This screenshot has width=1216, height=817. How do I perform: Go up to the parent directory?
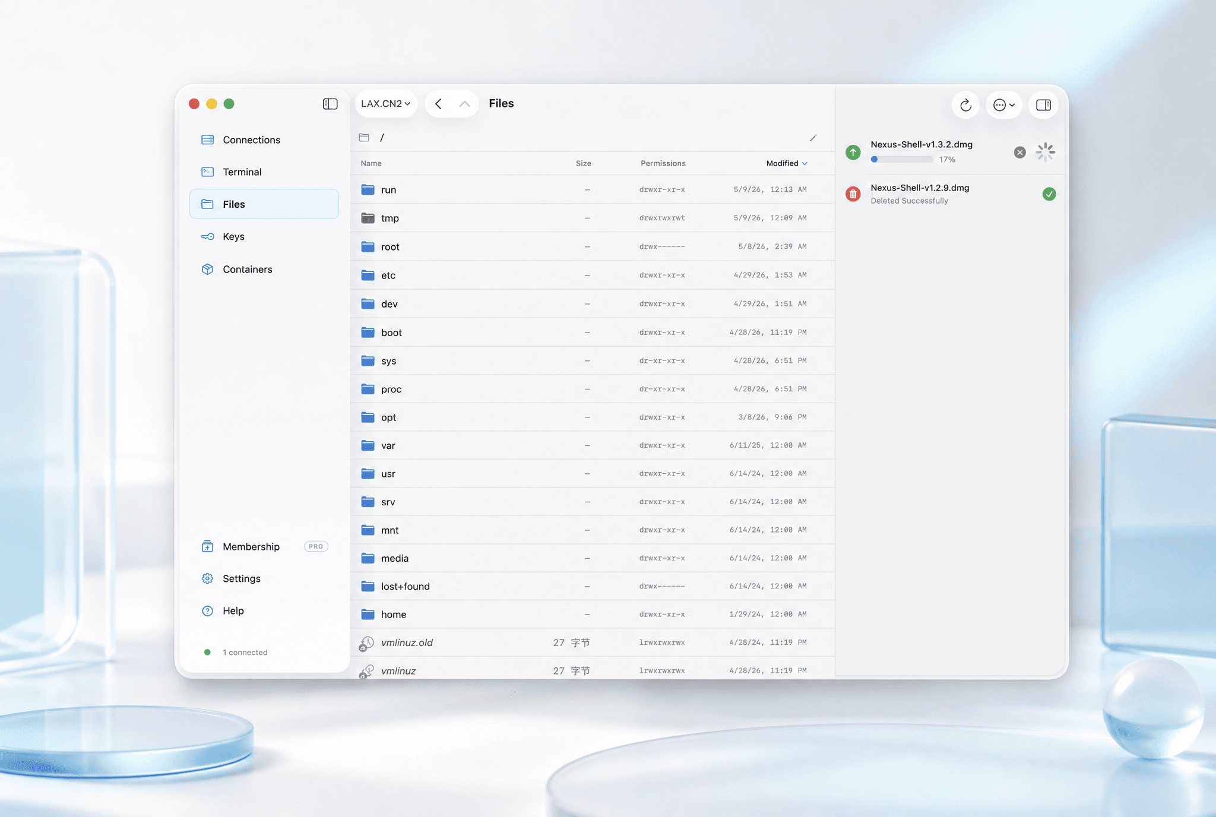(x=465, y=104)
